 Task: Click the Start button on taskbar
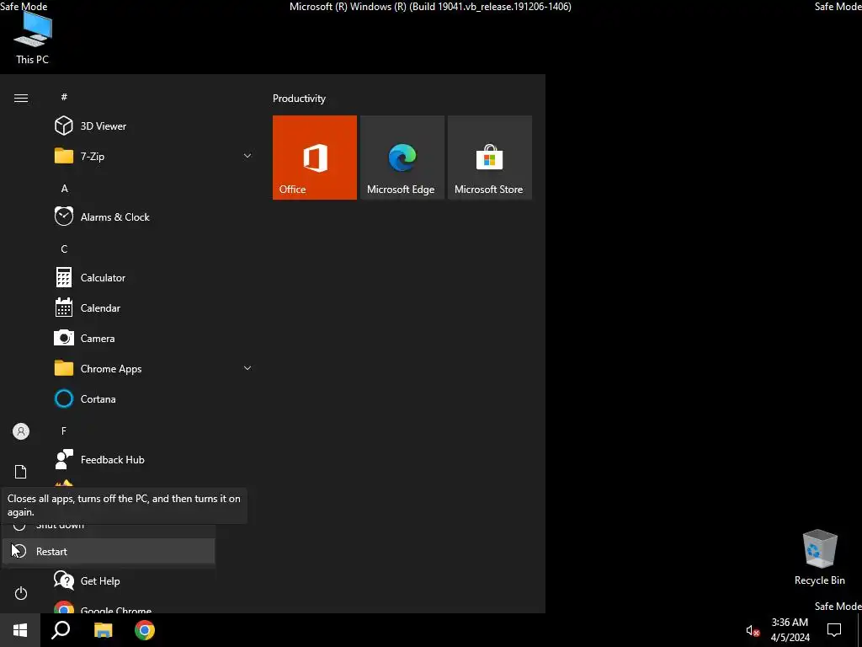20,630
